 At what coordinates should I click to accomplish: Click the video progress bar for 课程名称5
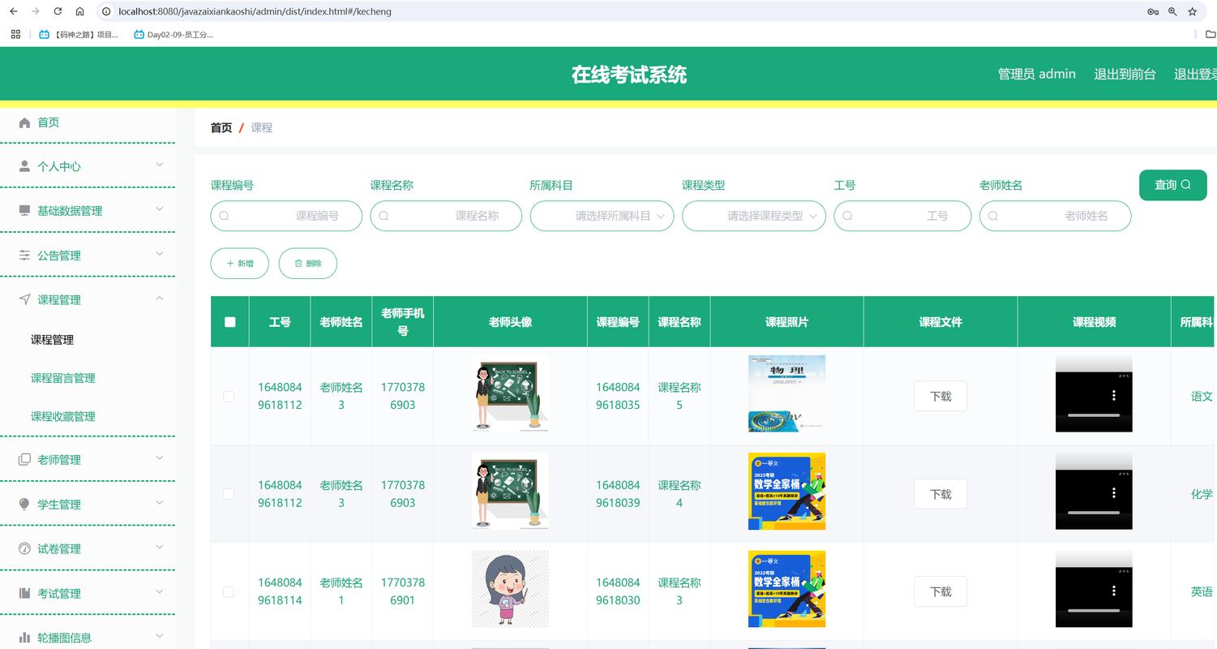(1094, 415)
